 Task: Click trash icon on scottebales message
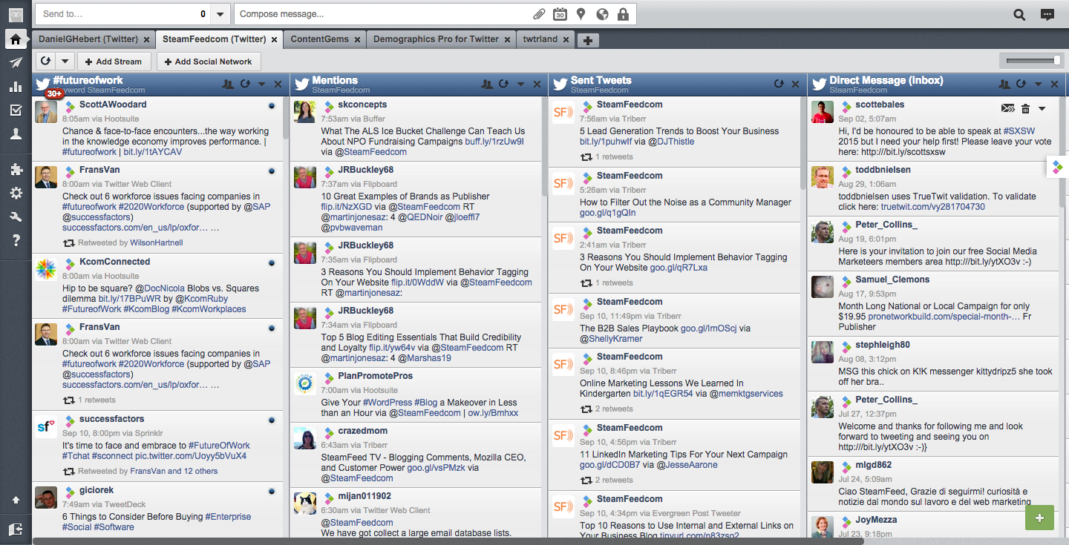click(1025, 109)
